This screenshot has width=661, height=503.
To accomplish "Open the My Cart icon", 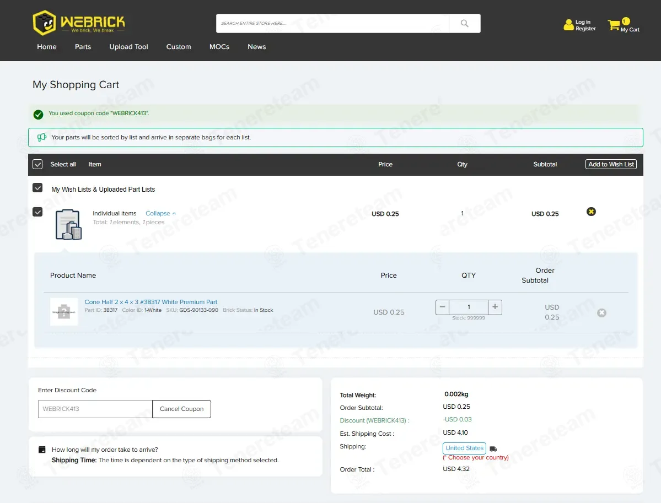I will point(614,25).
